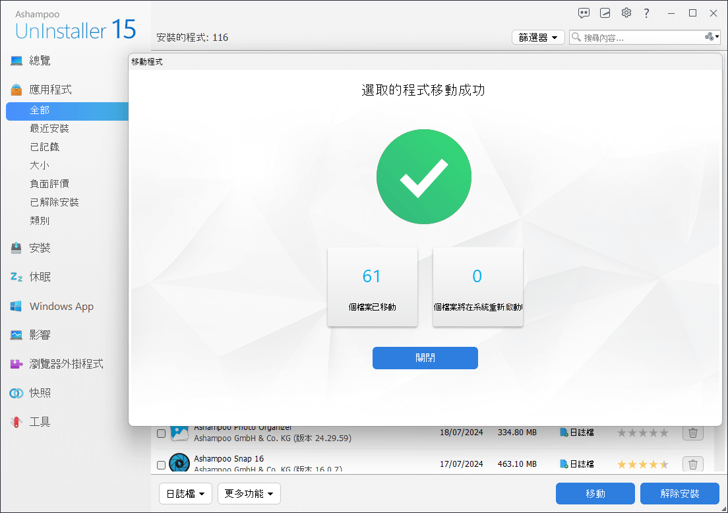Open the 日誌檔 dropdown at bottom
The image size is (728, 513).
pyautogui.click(x=185, y=493)
